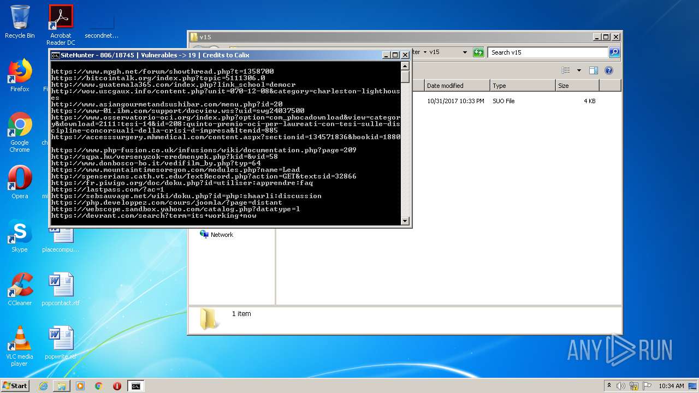The height and width of the screenshot is (393, 699).
Task: Click the sebsauvage.net wiki URL line
Action: pos(187,196)
